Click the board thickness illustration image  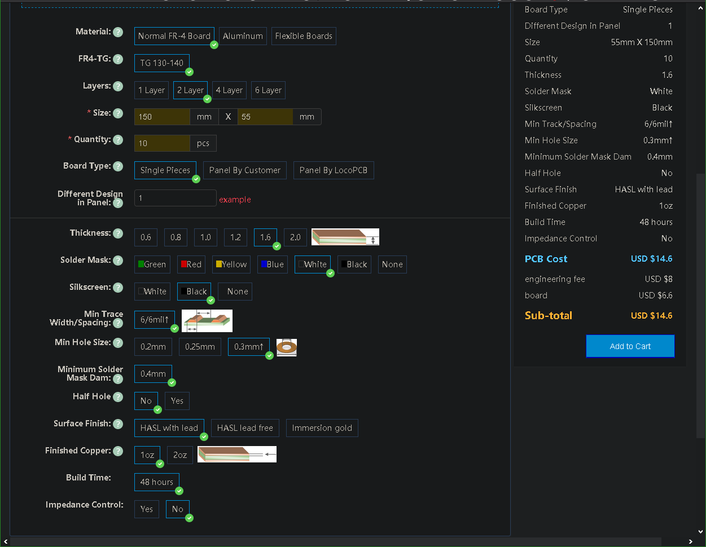[345, 237]
